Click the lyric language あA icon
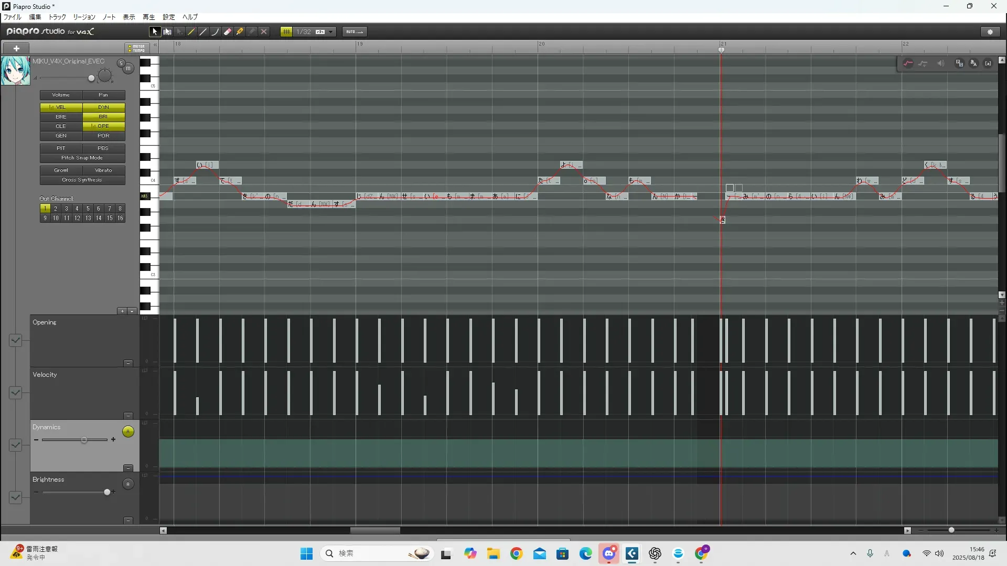This screenshot has width=1007, height=566. 973,63
